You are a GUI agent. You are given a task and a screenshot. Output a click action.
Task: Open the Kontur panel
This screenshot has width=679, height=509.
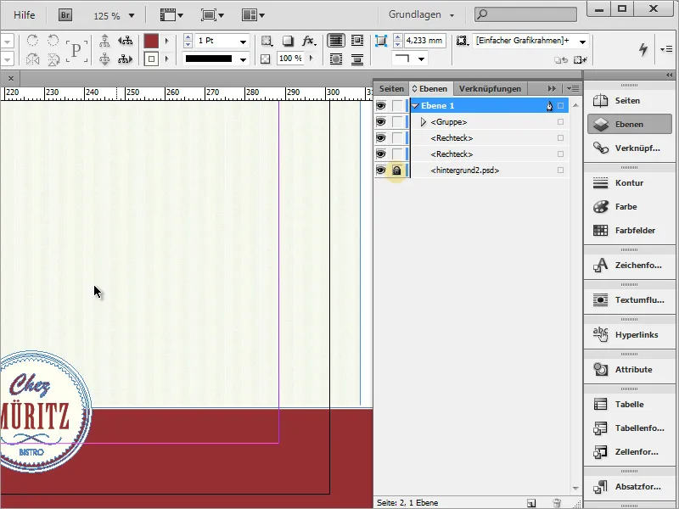pos(629,182)
